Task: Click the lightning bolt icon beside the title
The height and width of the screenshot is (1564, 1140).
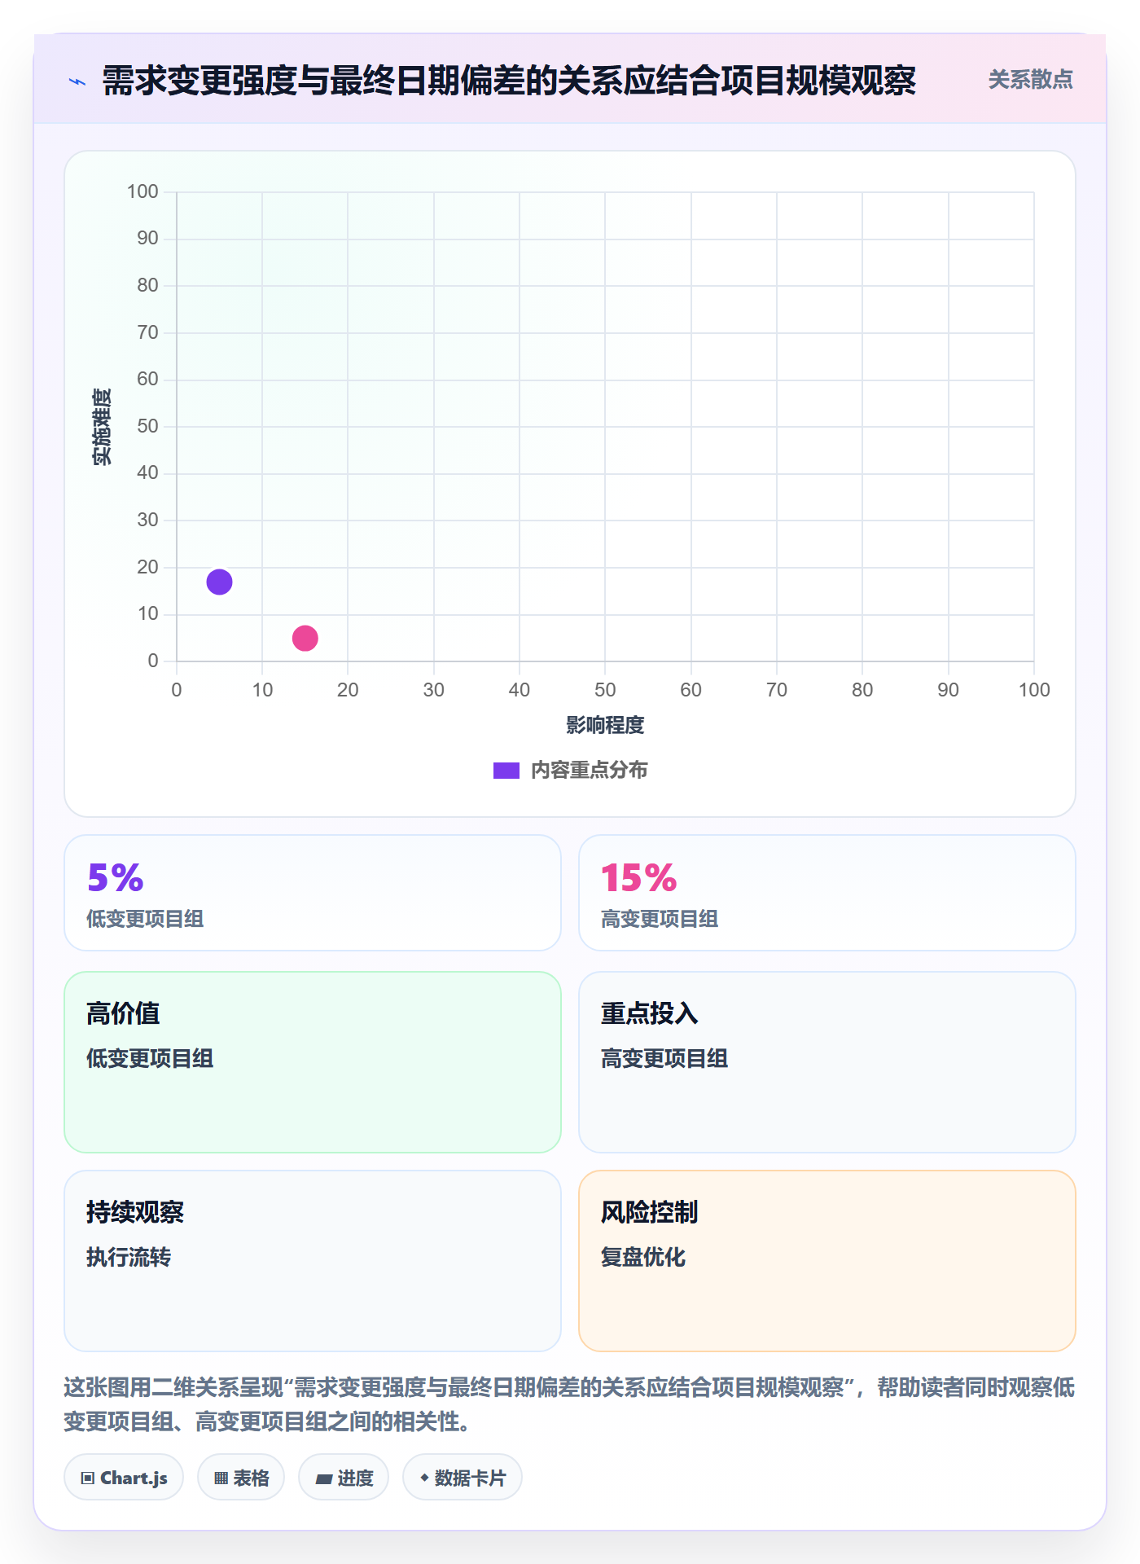Action: click(x=77, y=81)
